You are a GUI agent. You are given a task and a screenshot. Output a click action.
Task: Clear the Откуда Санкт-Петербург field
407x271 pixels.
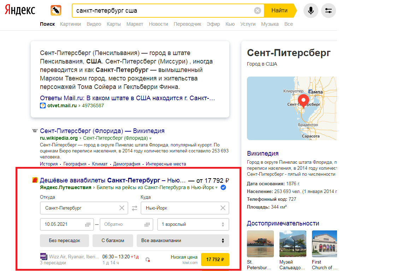(122, 208)
